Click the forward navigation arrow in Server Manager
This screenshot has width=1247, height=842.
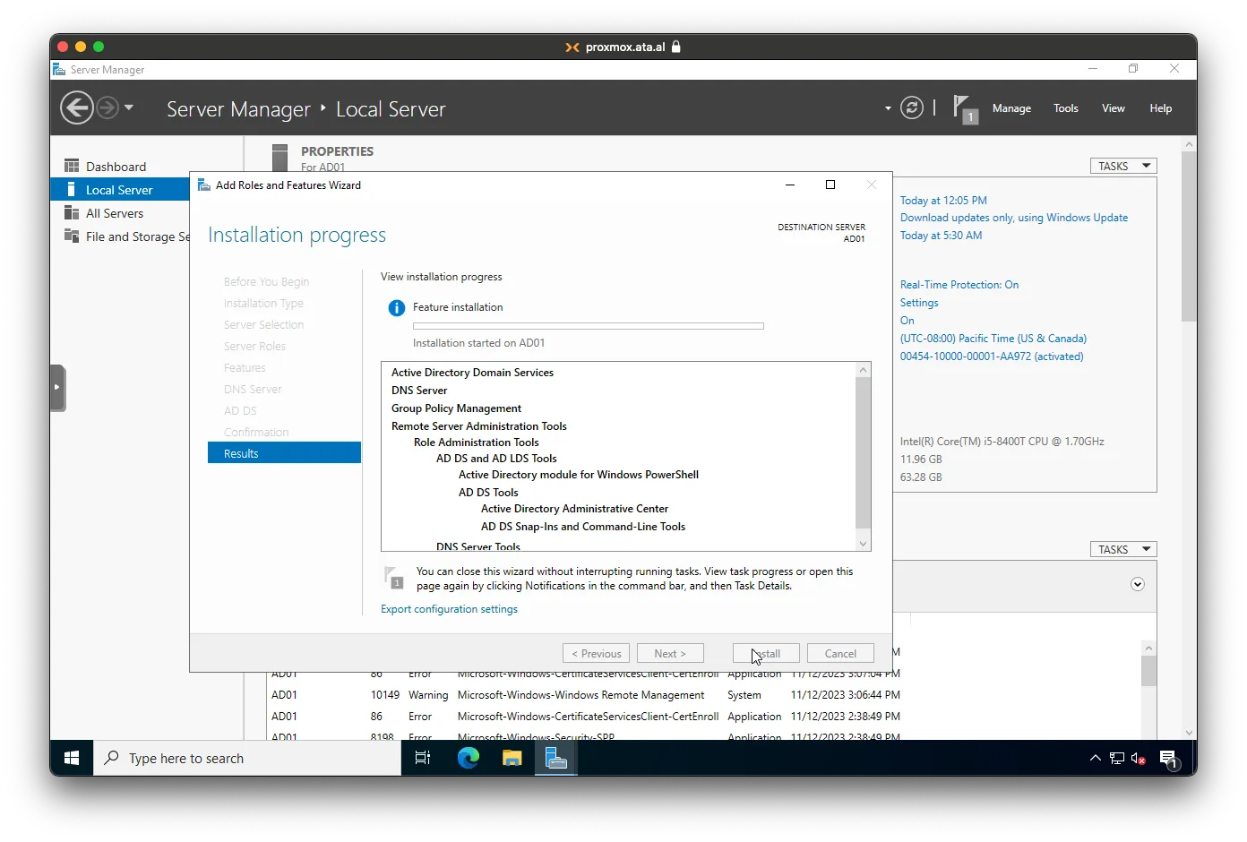tap(107, 108)
